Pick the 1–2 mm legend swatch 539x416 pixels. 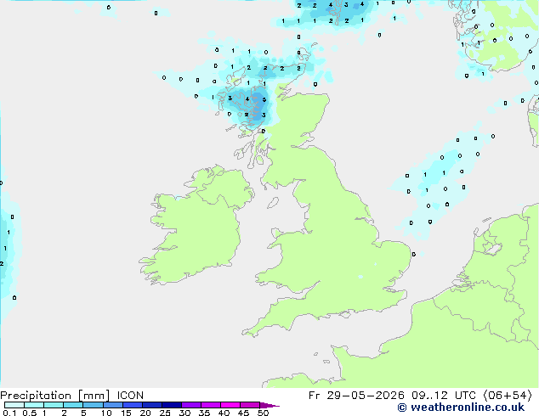click(x=54, y=405)
